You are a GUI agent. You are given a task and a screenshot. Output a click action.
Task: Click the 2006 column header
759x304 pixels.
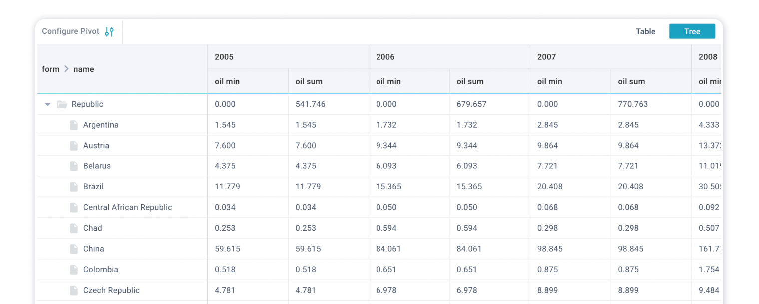449,57
